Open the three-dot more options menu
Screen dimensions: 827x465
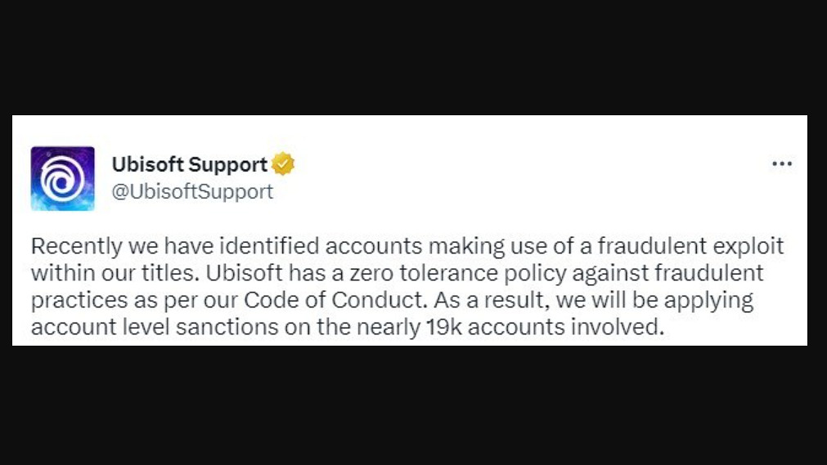point(782,164)
